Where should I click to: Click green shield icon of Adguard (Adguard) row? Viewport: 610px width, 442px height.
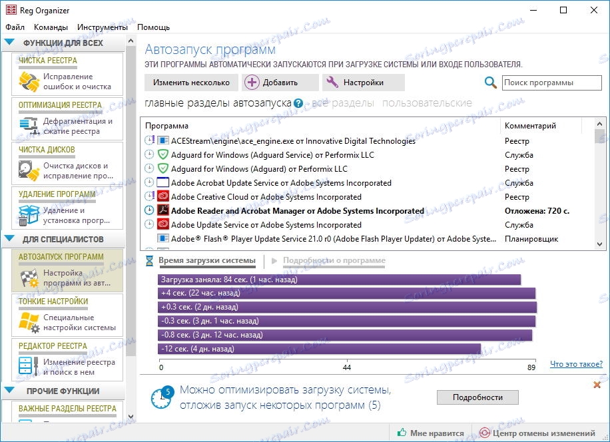pos(162,168)
